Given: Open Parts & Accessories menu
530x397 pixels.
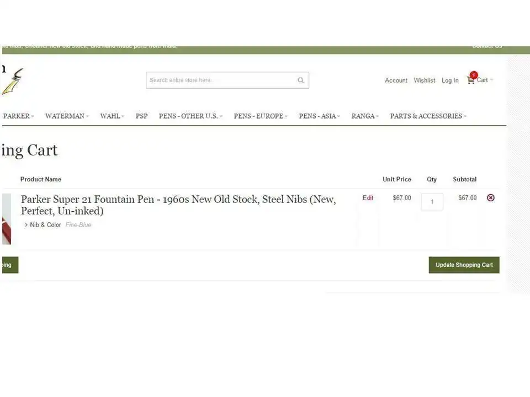Looking at the screenshot, I should pos(428,116).
